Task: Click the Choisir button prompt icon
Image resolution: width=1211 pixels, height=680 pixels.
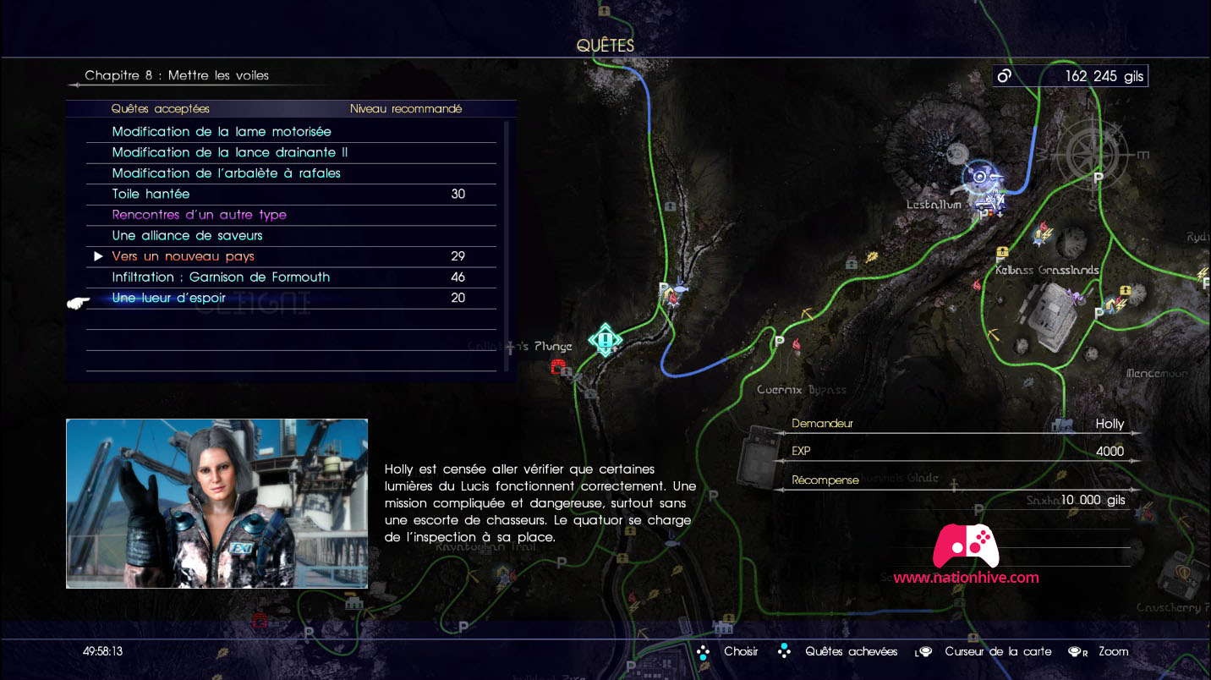Action: tap(702, 651)
